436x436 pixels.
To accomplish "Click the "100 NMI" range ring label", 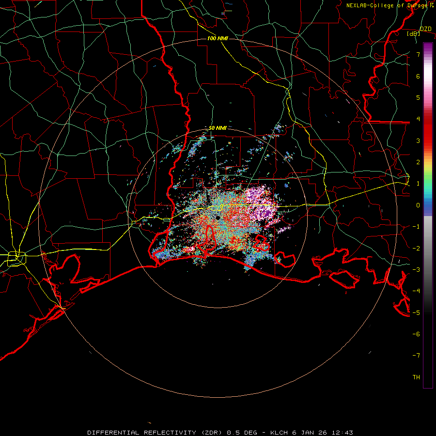I will click(218, 38).
